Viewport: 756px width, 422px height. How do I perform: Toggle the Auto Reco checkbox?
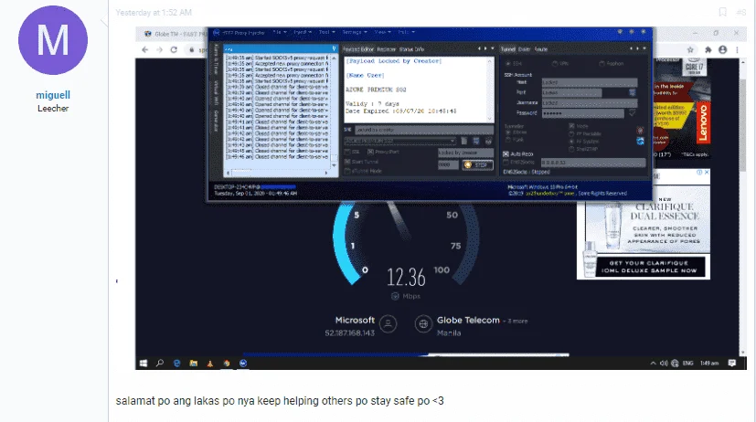pyautogui.click(x=506, y=154)
